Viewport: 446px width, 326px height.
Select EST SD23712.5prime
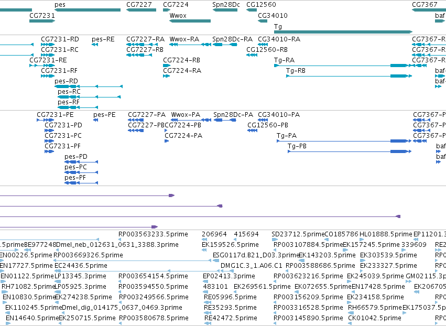pyautogui.click(x=298, y=234)
